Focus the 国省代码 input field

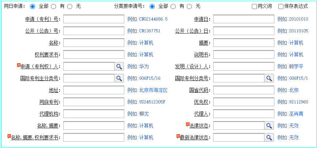(244, 90)
